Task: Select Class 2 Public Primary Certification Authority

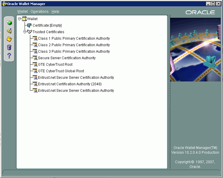Action: pos(74,45)
